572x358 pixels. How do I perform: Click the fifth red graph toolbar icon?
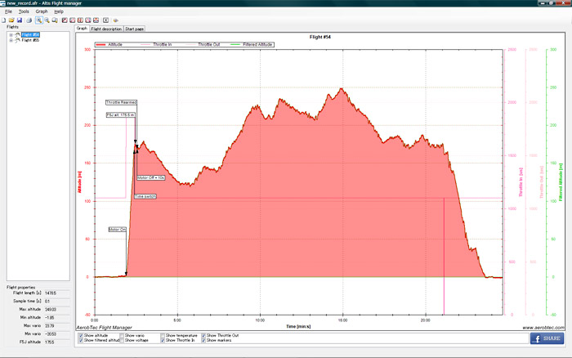click(96, 20)
